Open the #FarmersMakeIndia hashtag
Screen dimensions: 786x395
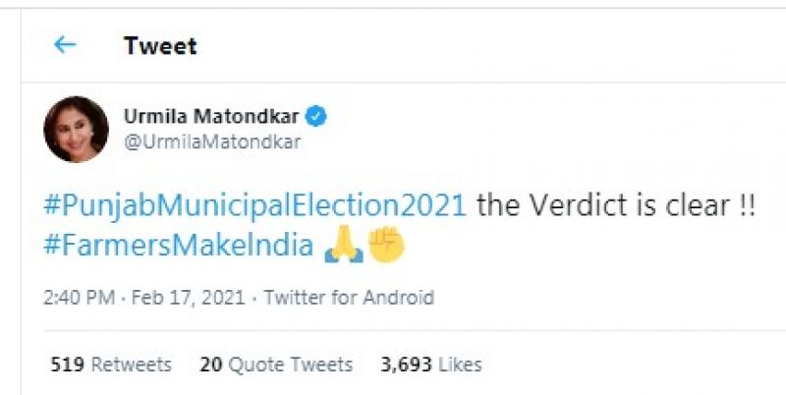coord(178,246)
